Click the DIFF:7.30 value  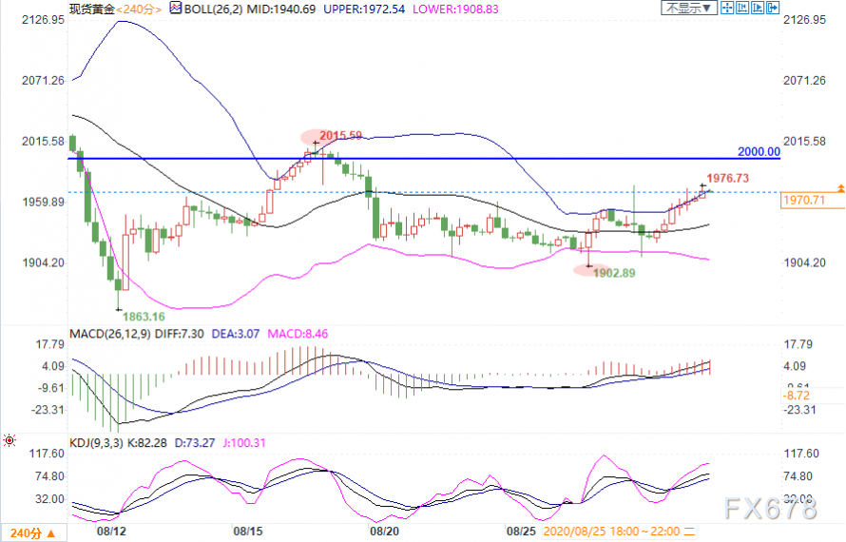pyautogui.click(x=180, y=334)
